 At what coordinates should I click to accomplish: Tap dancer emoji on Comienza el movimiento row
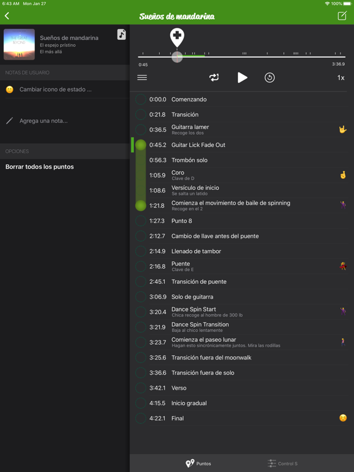pyautogui.click(x=343, y=205)
